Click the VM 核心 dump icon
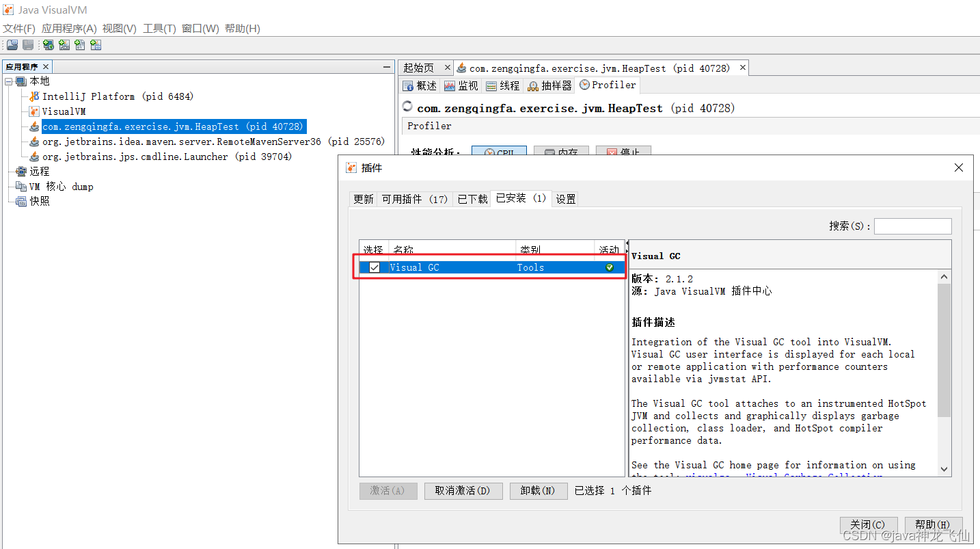Viewport: 980px width, 549px height. pos(21,187)
